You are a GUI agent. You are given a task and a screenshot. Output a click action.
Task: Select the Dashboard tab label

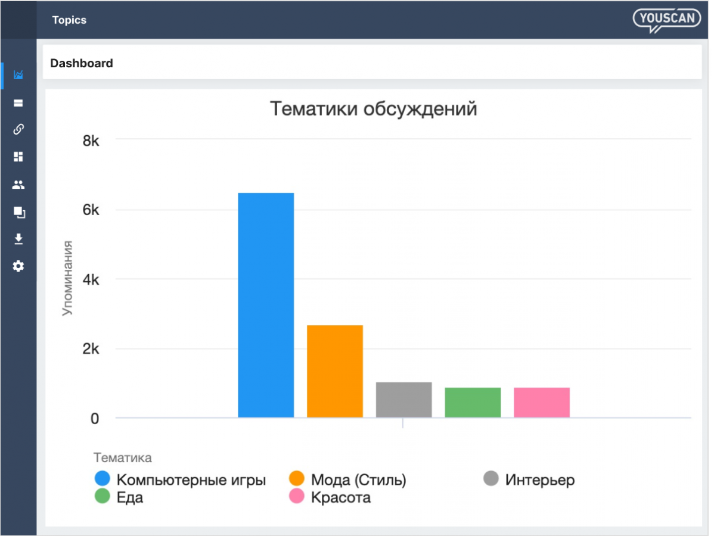tap(82, 63)
